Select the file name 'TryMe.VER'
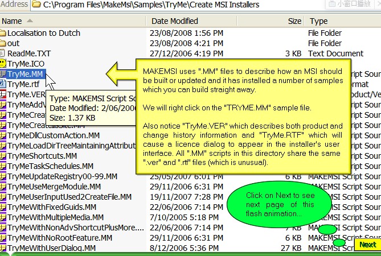This screenshot has height=256, width=381. click(26, 94)
